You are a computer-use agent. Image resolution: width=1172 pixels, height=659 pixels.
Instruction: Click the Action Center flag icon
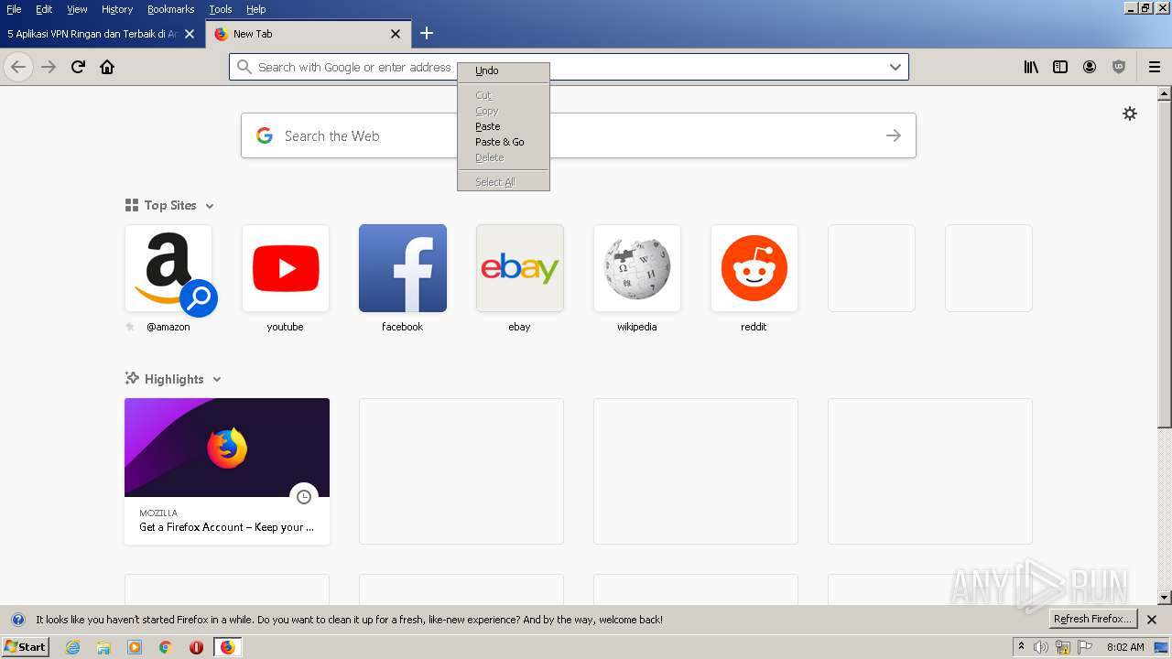[x=1084, y=647]
